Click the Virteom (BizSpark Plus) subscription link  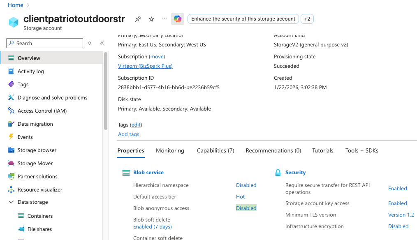pos(145,66)
